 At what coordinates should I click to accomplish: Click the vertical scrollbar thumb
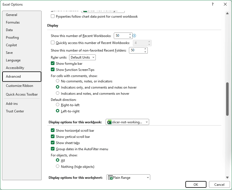coord(227,99)
